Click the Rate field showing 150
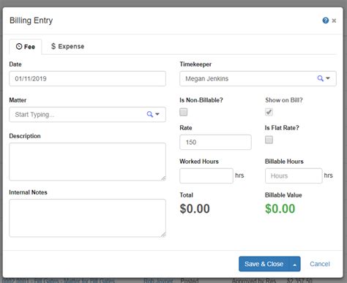 pyautogui.click(x=215, y=142)
